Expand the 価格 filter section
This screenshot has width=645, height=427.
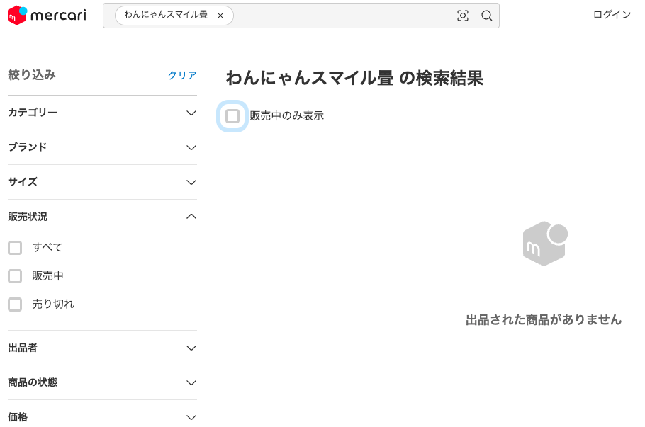[191, 417]
